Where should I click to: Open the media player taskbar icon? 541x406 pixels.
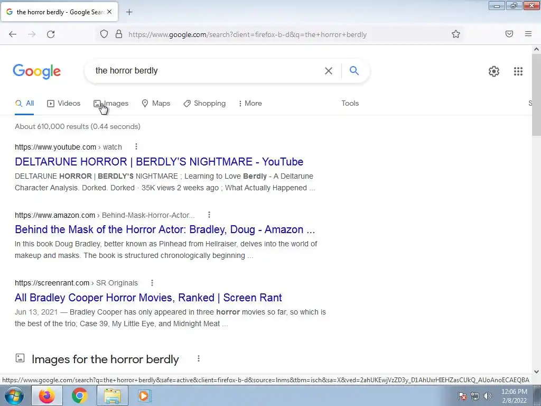[144, 395]
